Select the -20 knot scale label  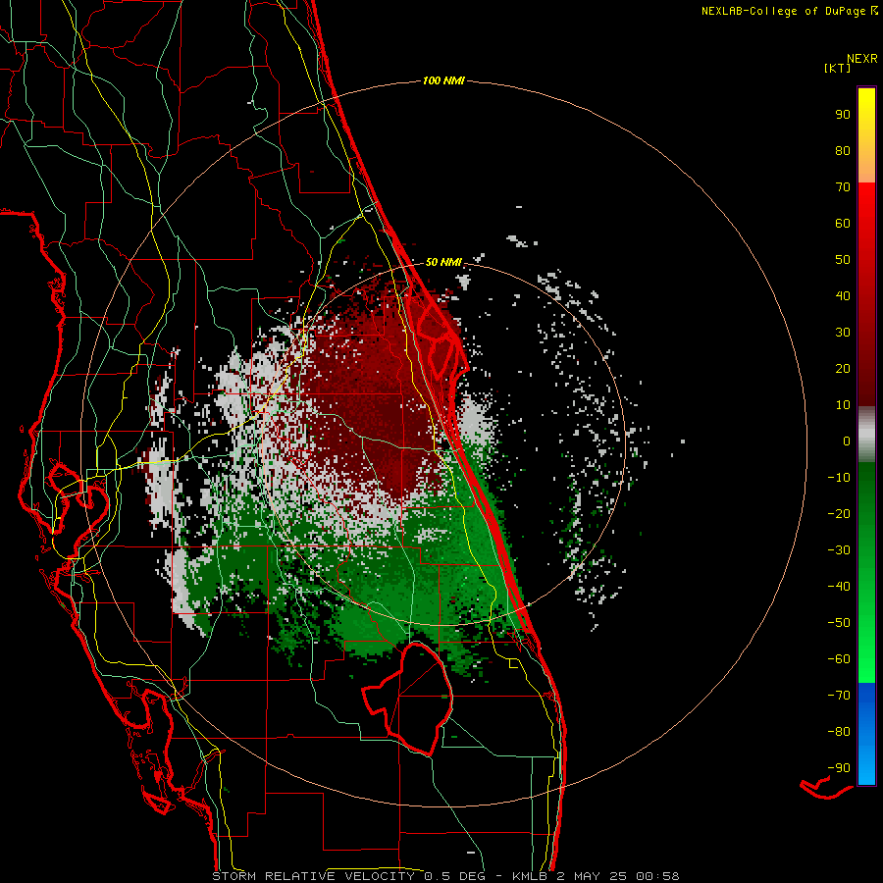(x=839, y=513)
